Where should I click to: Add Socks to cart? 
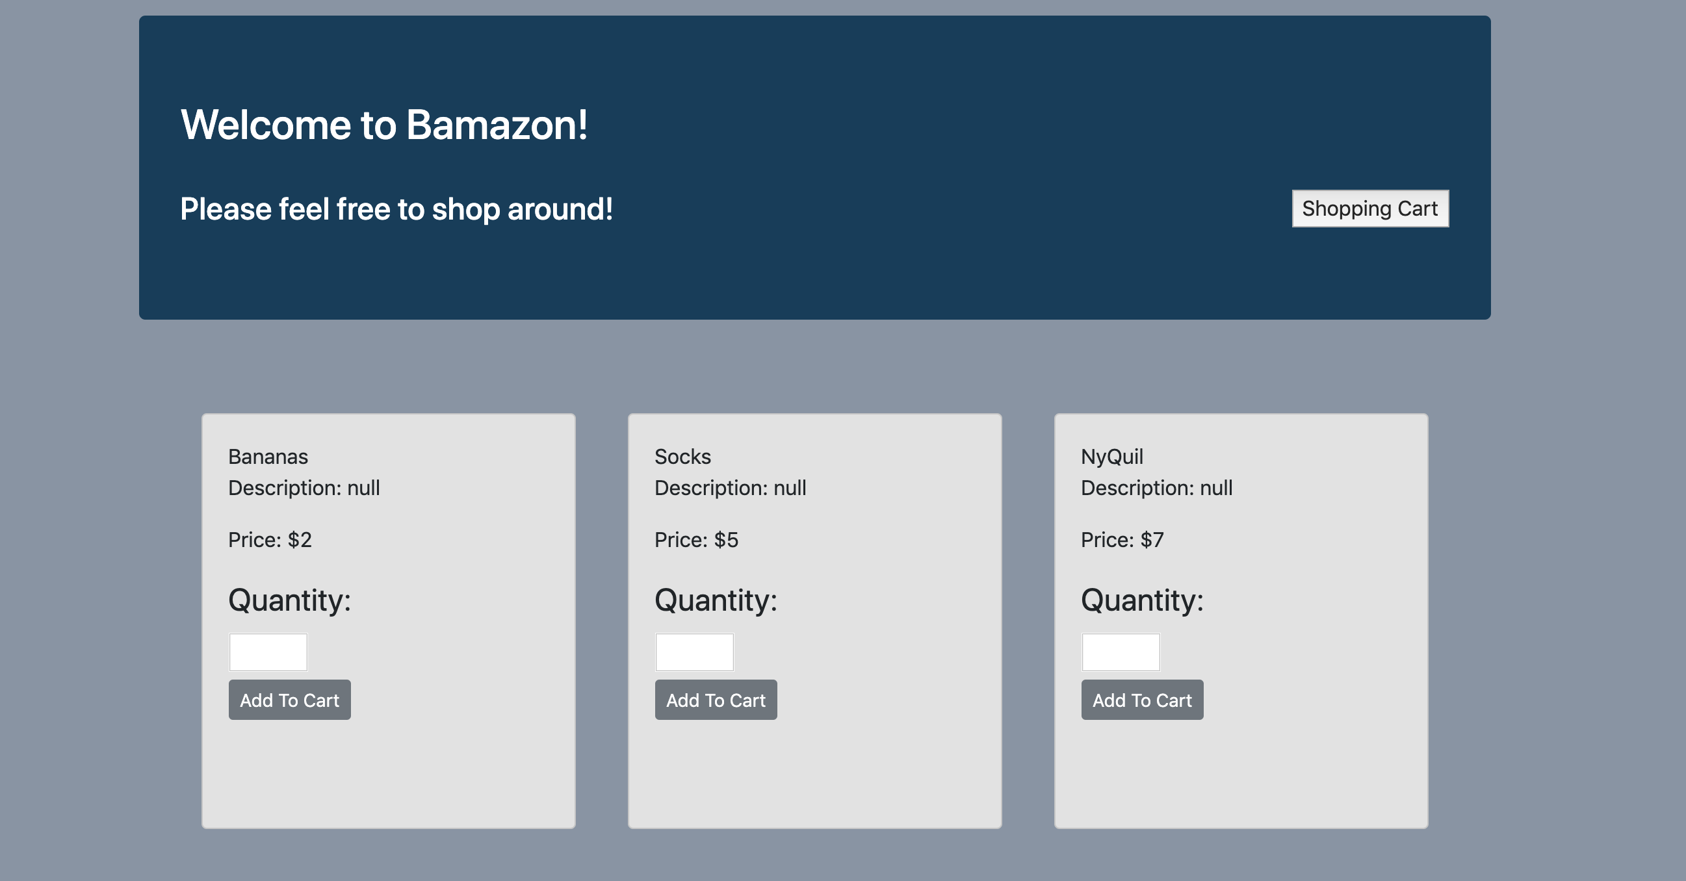point(716,700)
